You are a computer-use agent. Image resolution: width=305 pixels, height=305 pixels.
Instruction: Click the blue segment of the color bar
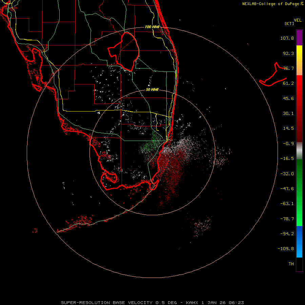(x=299, y=242)
